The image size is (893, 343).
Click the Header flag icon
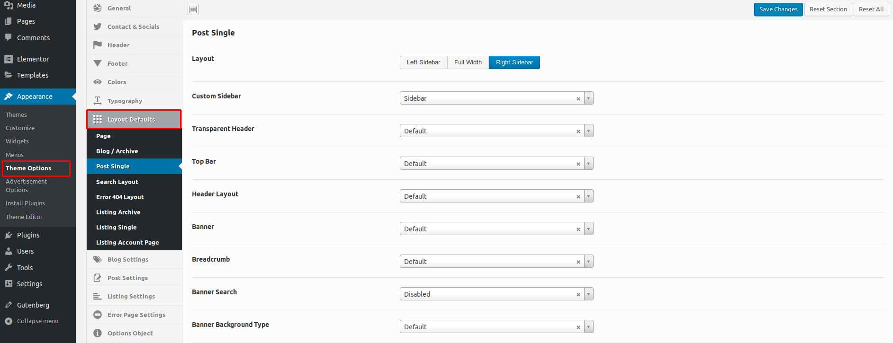tap(98, 45)
